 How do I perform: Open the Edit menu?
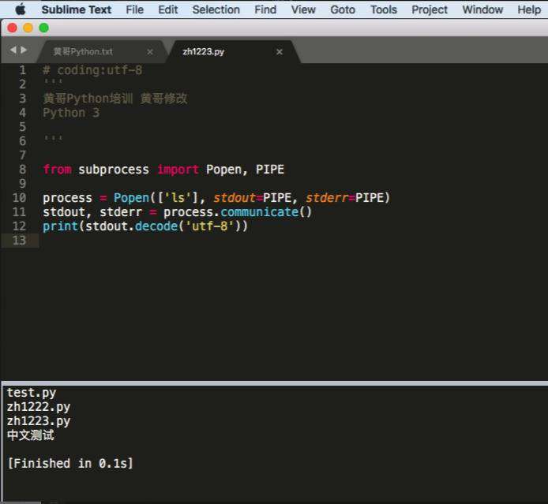(167, 9)
